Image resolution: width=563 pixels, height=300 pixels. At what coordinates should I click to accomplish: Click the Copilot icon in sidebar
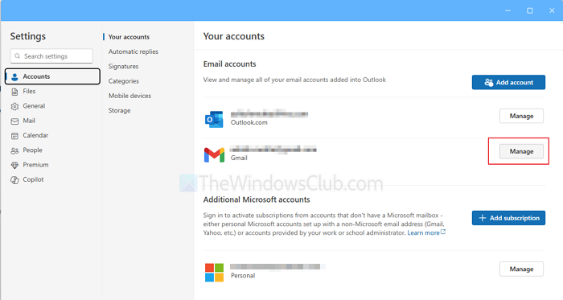tap(14, 180)
